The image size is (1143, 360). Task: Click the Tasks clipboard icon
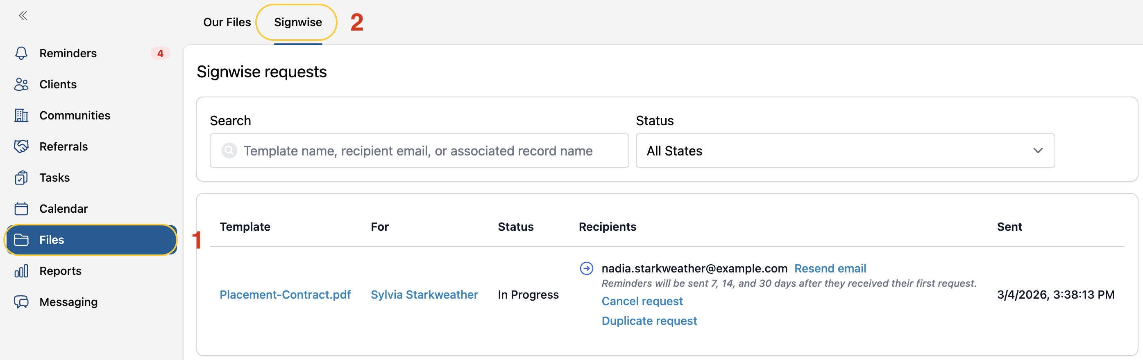pyautogui.click(x=21, y=178)
